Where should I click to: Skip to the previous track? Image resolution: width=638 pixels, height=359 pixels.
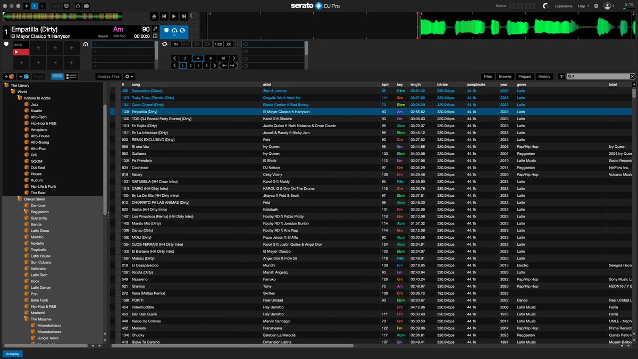[x=164, y=17]
